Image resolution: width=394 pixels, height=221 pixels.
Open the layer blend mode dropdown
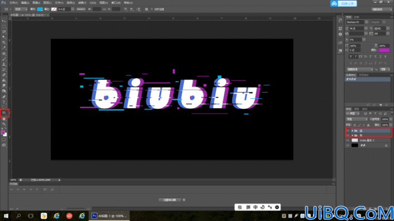pos(357,119)
